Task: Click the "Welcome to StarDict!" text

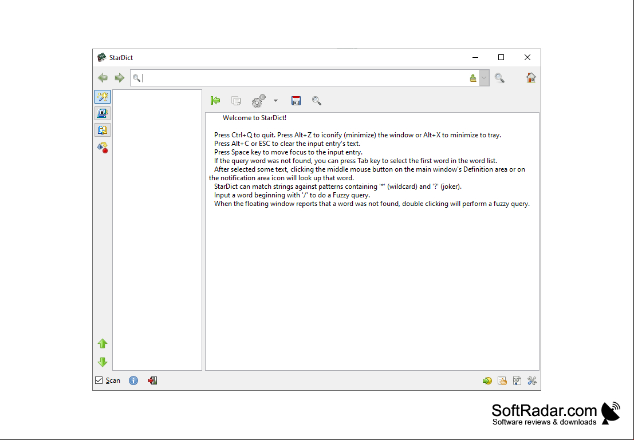Action: pyautogui.click(x=254, y=118)
